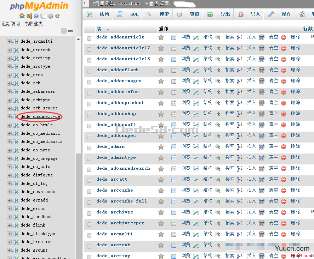This screenshot has width=314, height=259.
Task: Click the red delete icon for dede_arcmulti
Action: 284,234
